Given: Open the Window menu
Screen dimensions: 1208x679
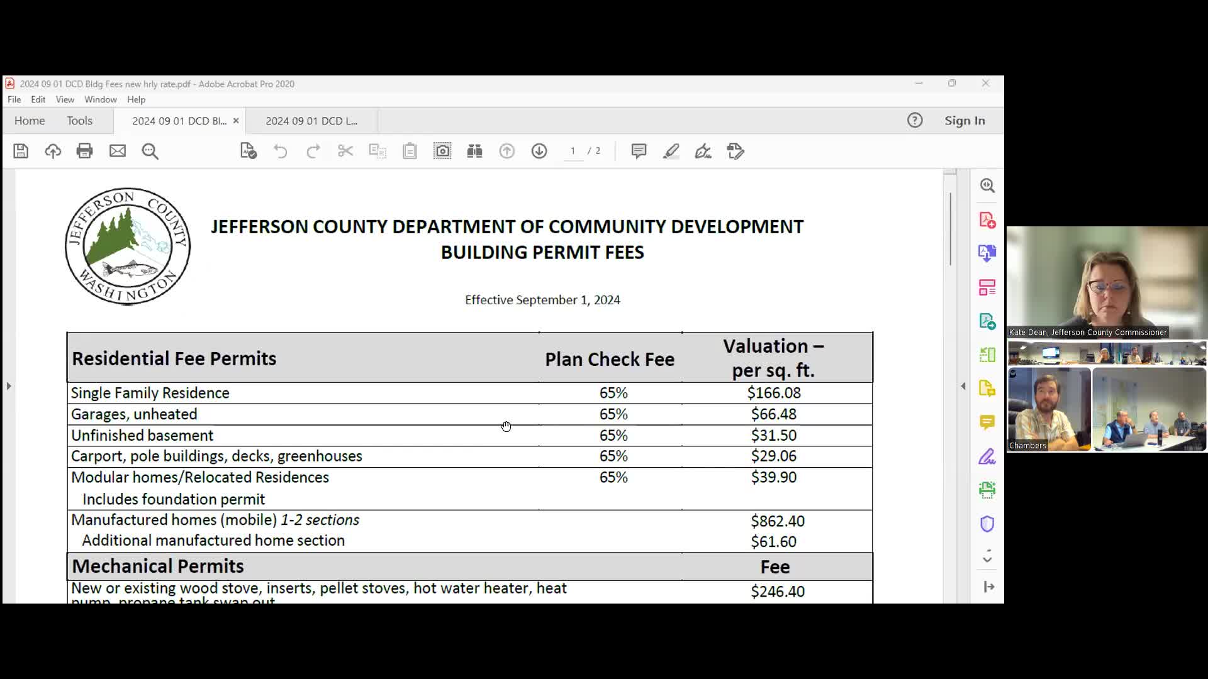Looking at the screenshot, I should pos(101,99).
